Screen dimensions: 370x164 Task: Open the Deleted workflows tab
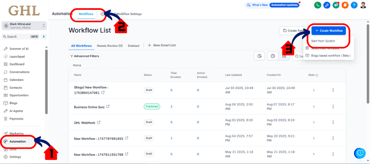(134, 46)
